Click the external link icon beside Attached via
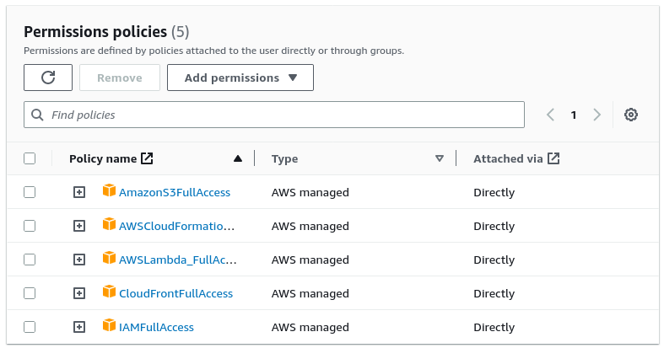Image resolution: width=664 pixels, height=348 pixels. pos(553,158)
